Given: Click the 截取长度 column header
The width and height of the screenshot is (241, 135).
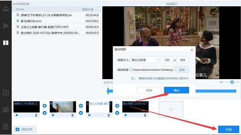Looking at the screenshot, I should (x=88, y=10).
